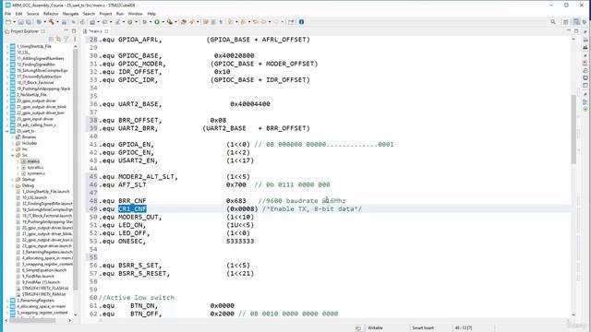Image resolution: width=591 pixels, height=332 pixels.
Task: Open the Help menu
Action: click(151, 14)
